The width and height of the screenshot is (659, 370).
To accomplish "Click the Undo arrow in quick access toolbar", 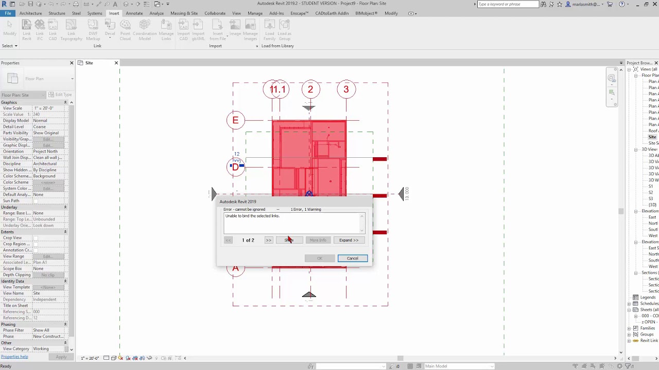I will pos(51,4).
